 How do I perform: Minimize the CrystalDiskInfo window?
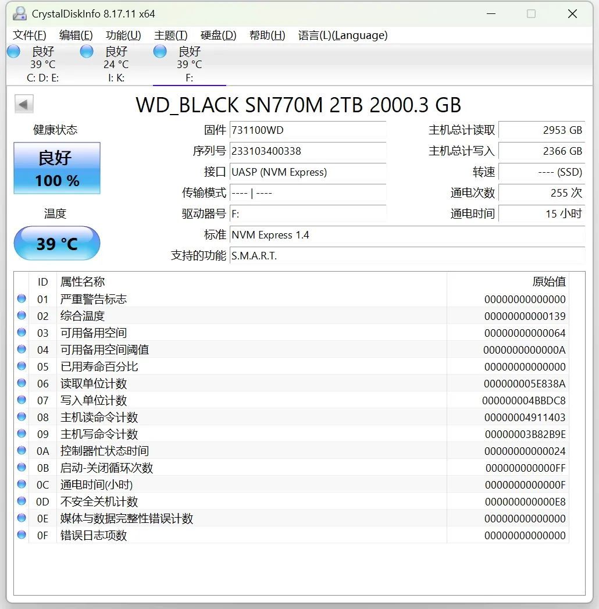coord(491,14)
